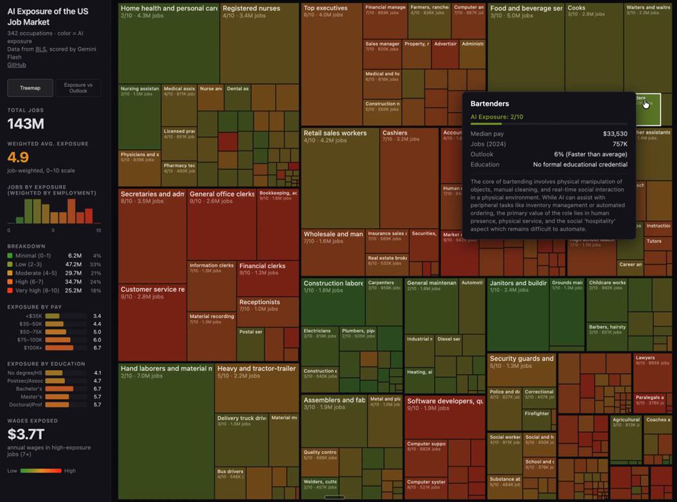Select the Heavy and tractor-trailer drivers tile
Viewport: 677px width, 502px height.
pos(257,386)
